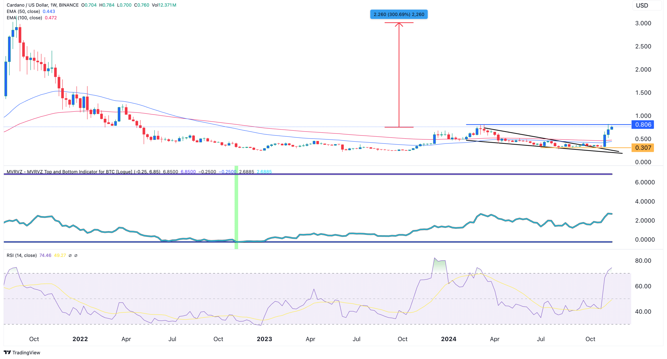
Task: Open the USD currency selector
Action: pos(647,5)
